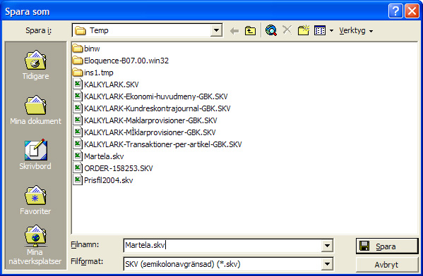Click the binw folder icon
This screenshot has width=423, height=276.
[78, 49]
